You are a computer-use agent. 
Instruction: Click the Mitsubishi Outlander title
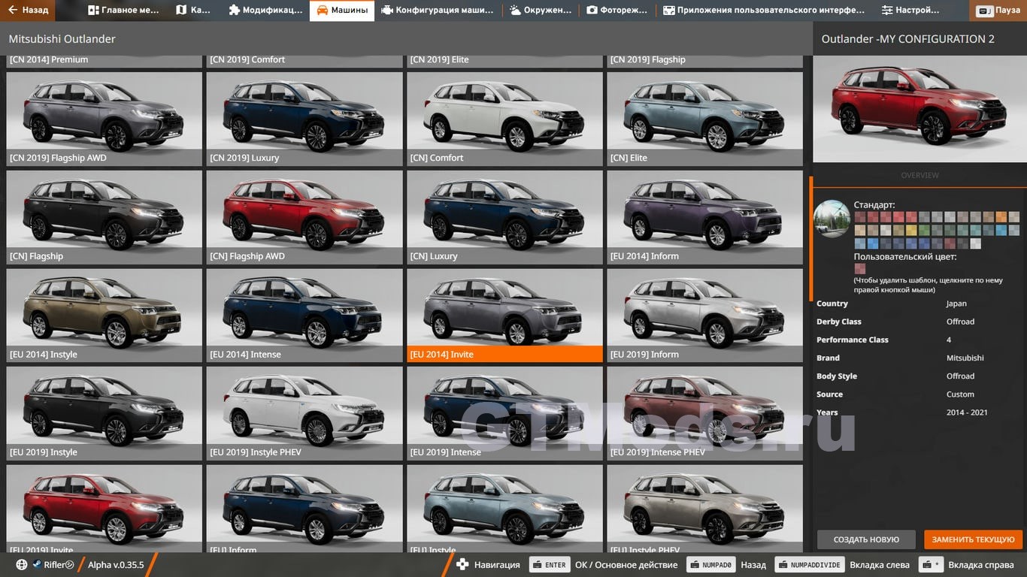[x=62, y=38]
